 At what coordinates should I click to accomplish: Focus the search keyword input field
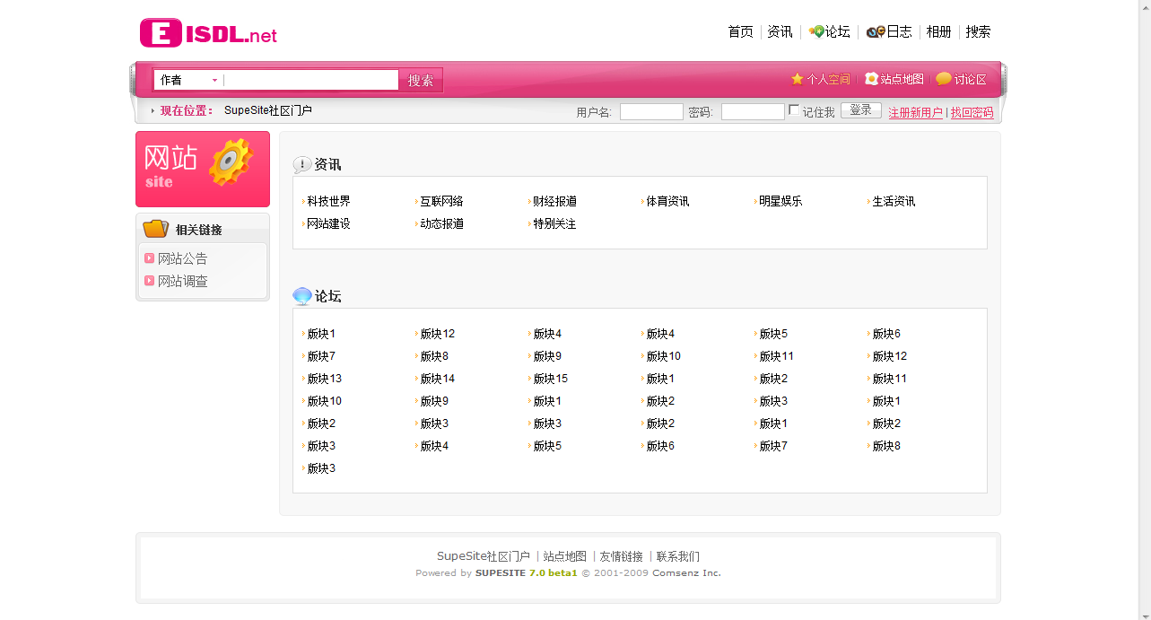(x=310, y=80)
